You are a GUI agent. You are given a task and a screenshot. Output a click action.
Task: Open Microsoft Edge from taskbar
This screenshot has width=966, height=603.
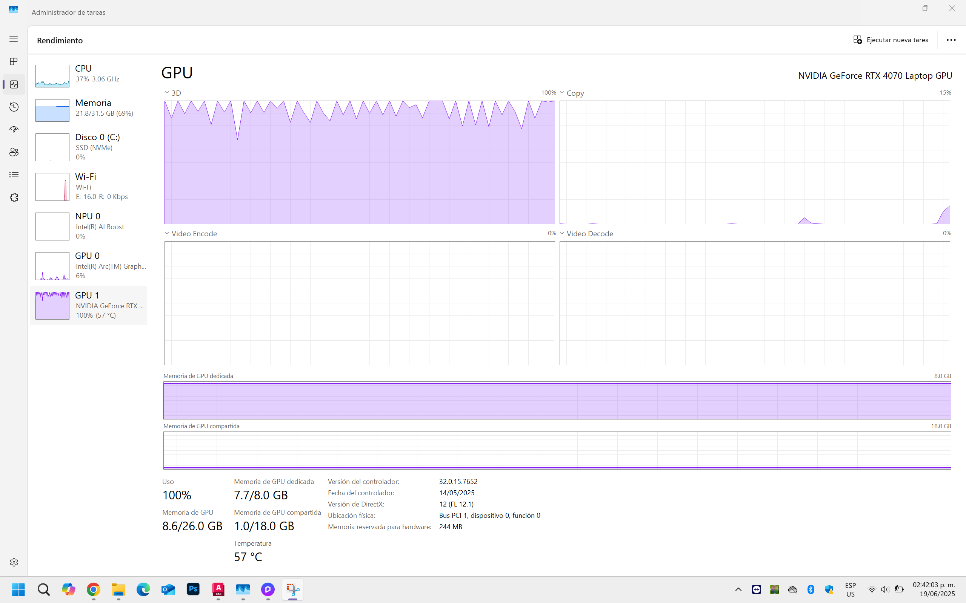click(143, 589)
